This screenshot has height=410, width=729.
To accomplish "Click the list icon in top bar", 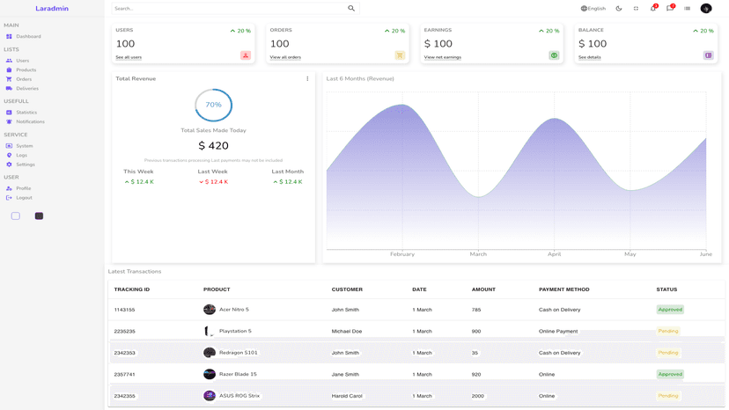I will pos(688,9).
